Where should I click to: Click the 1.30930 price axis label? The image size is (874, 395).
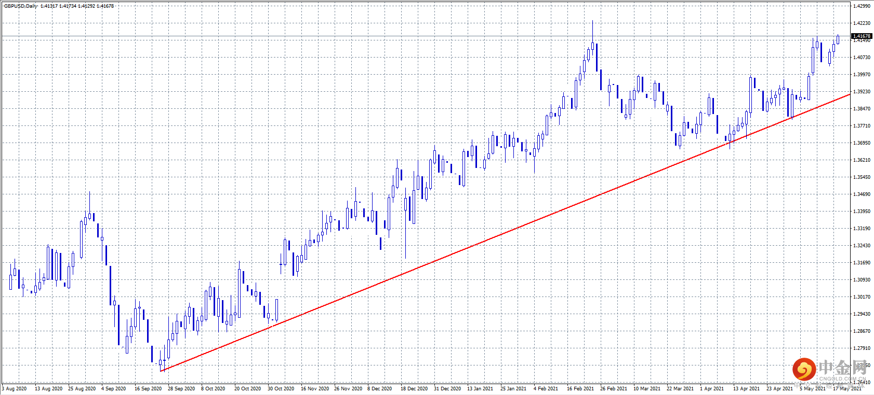coord(862,280)
